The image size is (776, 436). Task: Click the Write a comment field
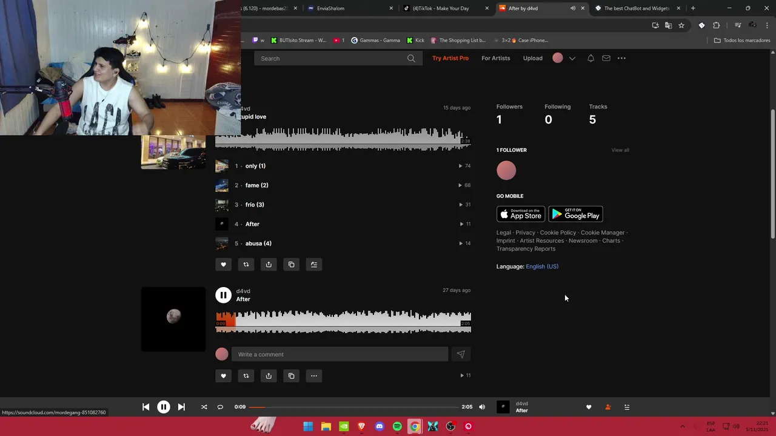pyautogui.click(x=339, y=354)
